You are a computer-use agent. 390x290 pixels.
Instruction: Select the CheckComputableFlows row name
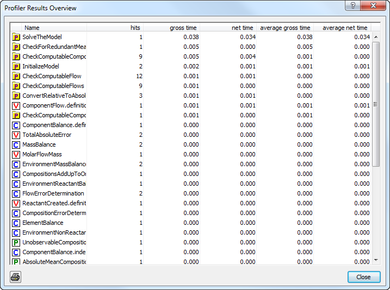coord(53,86)
